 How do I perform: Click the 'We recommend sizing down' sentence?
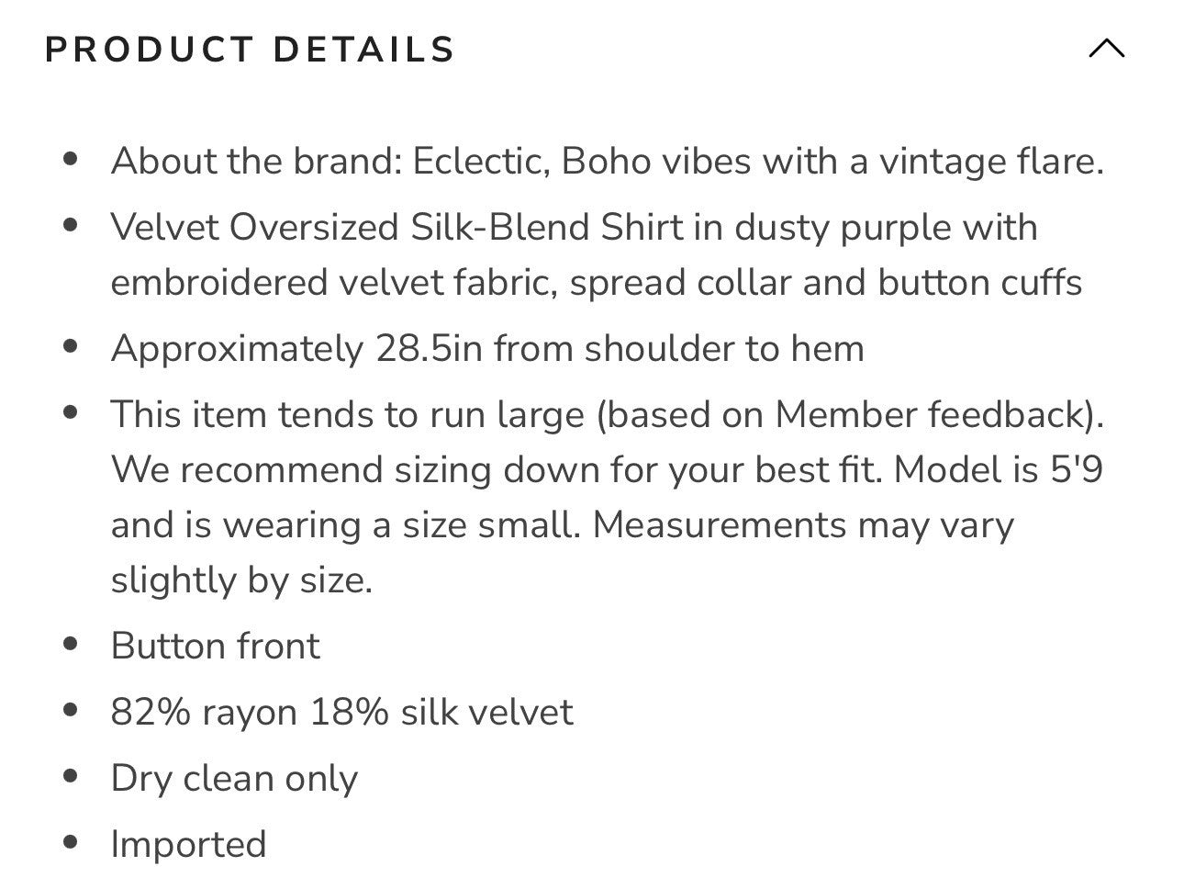pos(497,470)
